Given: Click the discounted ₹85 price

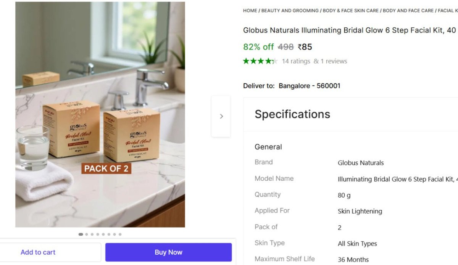Looking at the screenshot, I should point(305,47).
